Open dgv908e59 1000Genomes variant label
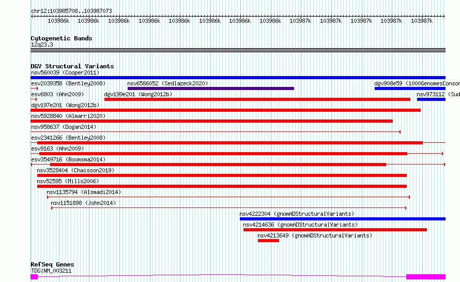460x282 pixels. tap(417, 83)
